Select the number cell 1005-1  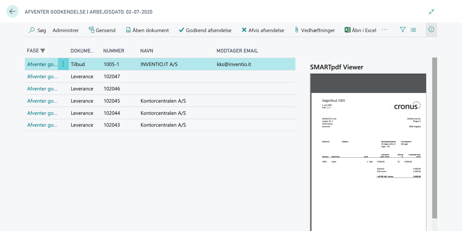click(111, 64)
